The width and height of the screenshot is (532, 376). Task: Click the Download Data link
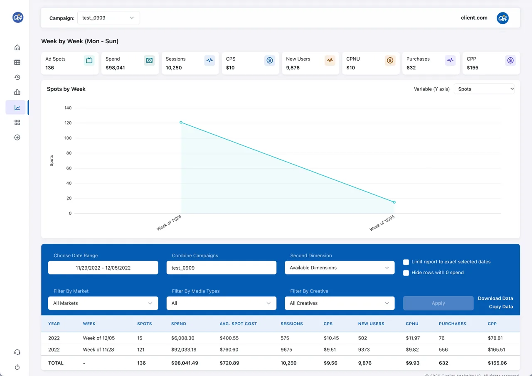[x=495, y=298]
